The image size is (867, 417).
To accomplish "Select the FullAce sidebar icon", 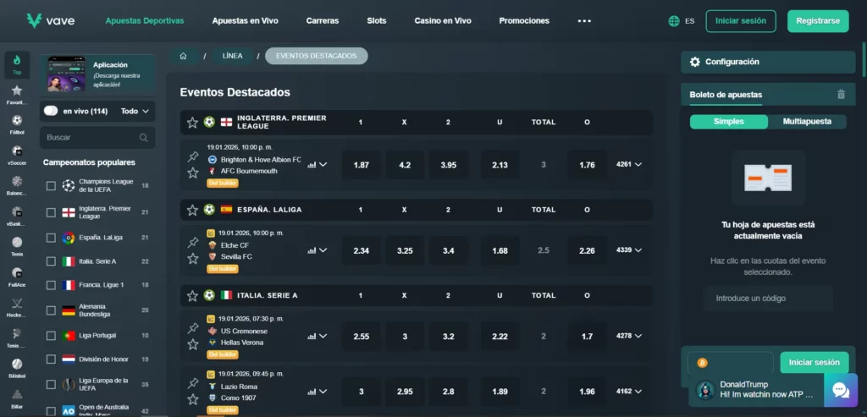I will [x=17, y=276].
